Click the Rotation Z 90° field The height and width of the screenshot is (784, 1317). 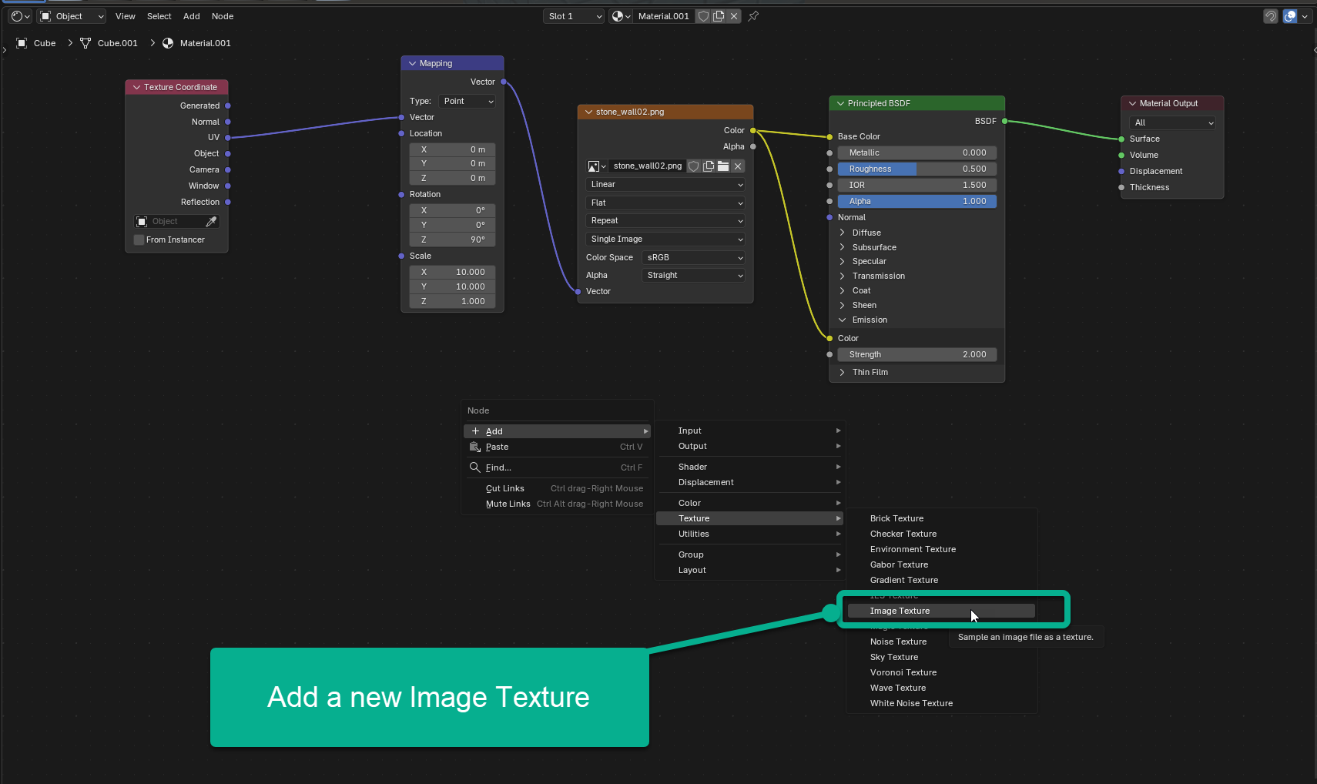coord(452,240)
